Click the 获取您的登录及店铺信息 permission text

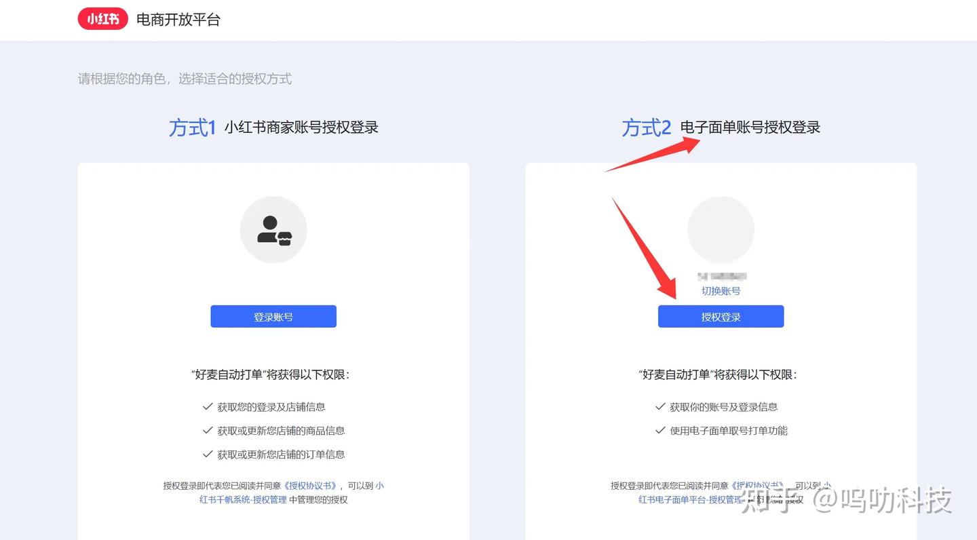point(271,407)
